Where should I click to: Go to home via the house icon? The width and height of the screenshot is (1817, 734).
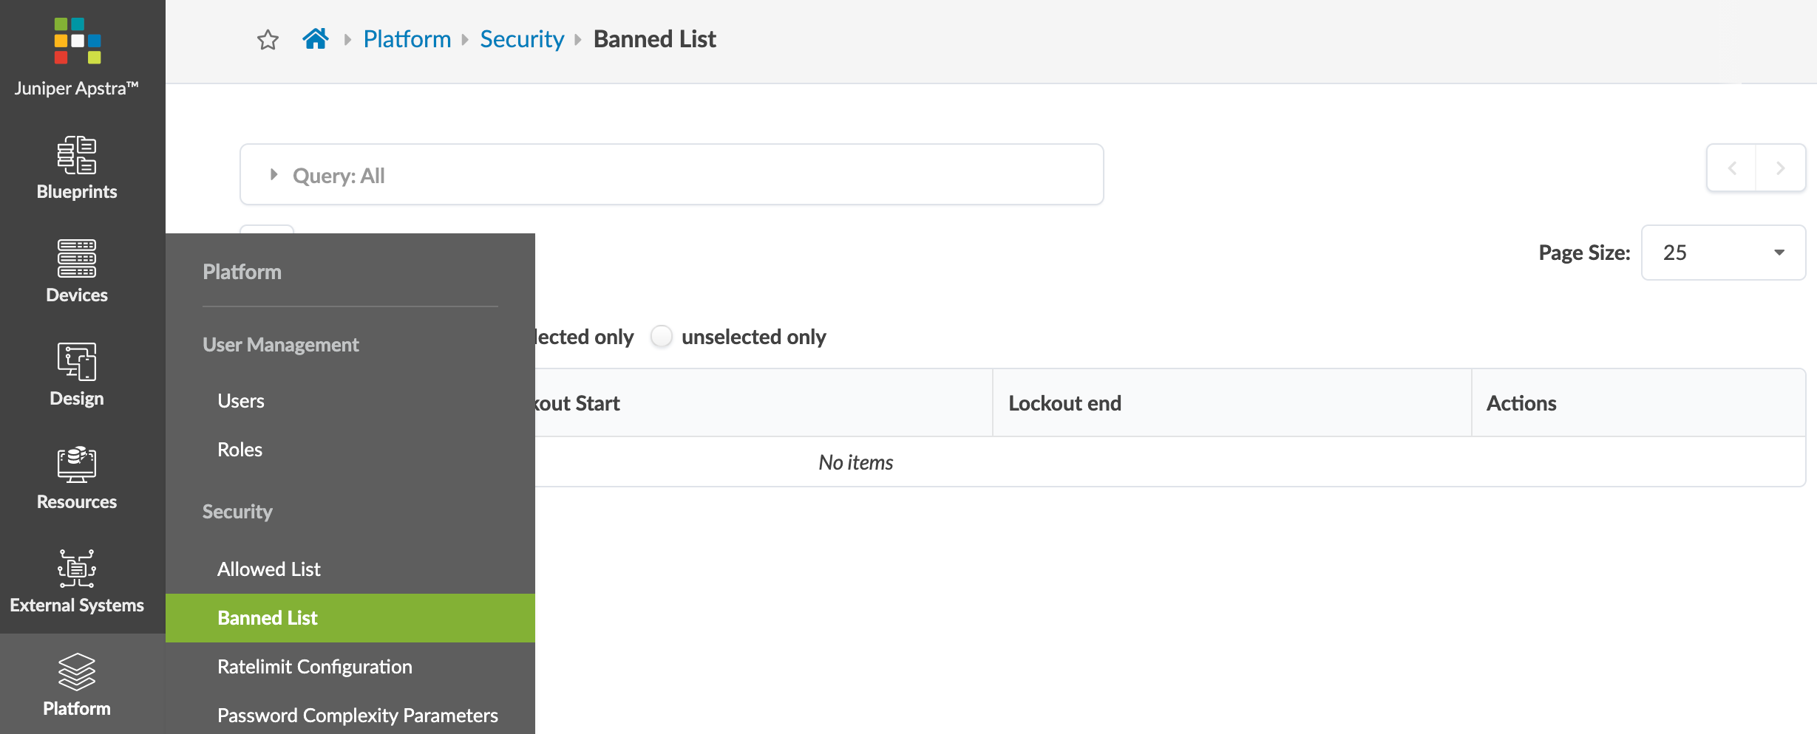click(x=316, y=38)
